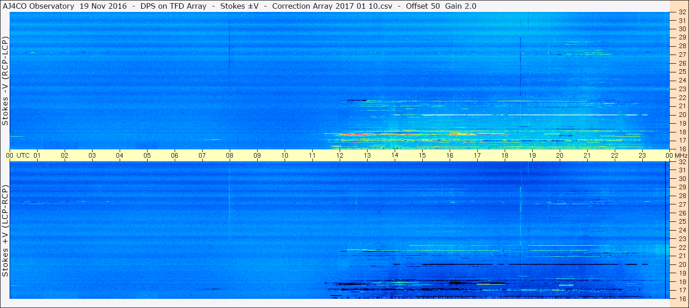Select the 10 hour marker
This screenshot has width=689, height=308.
click(285, 155)
